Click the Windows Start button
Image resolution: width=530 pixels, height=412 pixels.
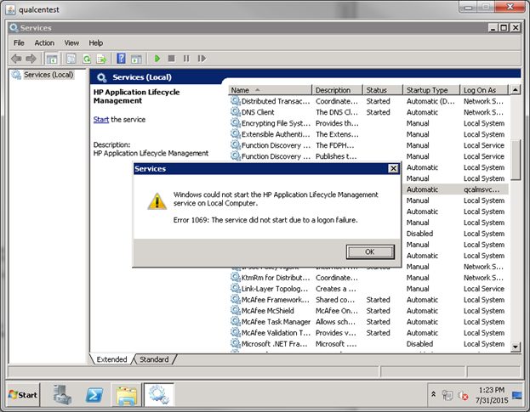click(x=23, y=395)
